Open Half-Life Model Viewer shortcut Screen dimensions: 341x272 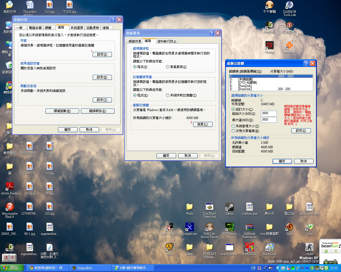point(209,227)
